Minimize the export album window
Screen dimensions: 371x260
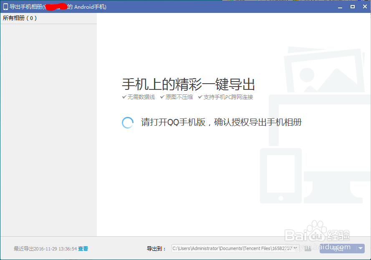coord(340,7)
